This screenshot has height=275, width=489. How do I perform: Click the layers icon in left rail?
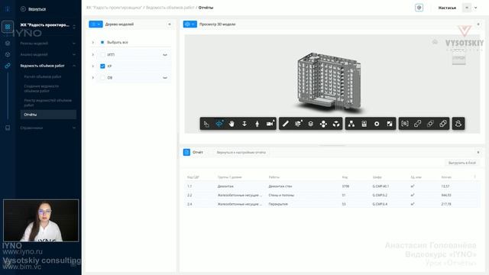8,44
